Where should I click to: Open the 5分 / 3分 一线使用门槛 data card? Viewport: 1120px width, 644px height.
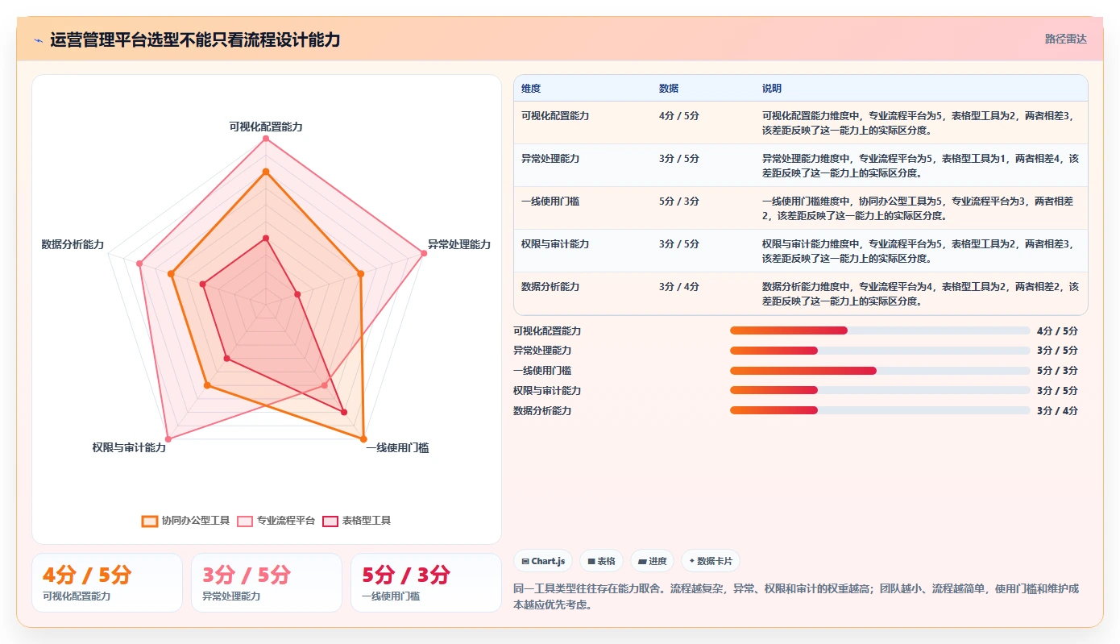426,583
